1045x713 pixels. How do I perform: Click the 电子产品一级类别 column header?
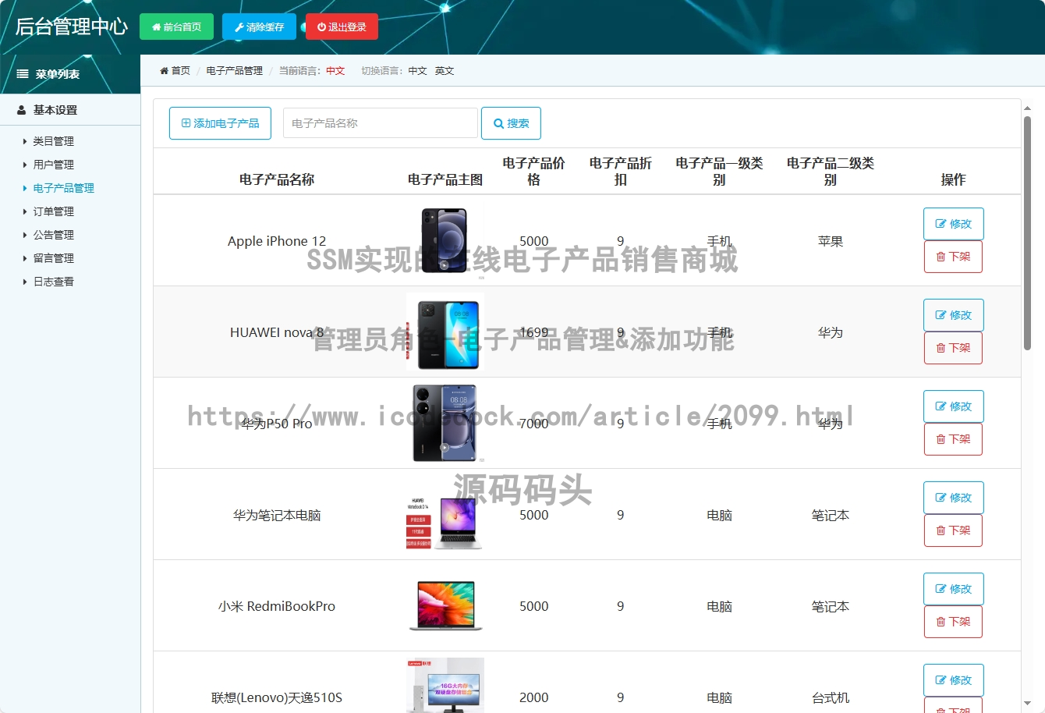click(719, 171)
